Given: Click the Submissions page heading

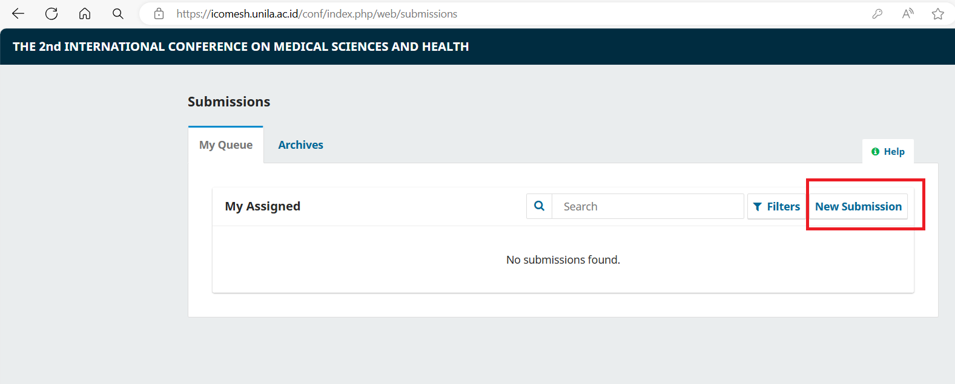Looking at the screenshot, I should [x=229, y=102].
